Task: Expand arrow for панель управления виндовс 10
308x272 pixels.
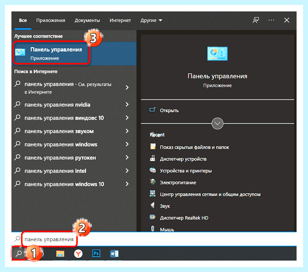Action: point(127,118)
